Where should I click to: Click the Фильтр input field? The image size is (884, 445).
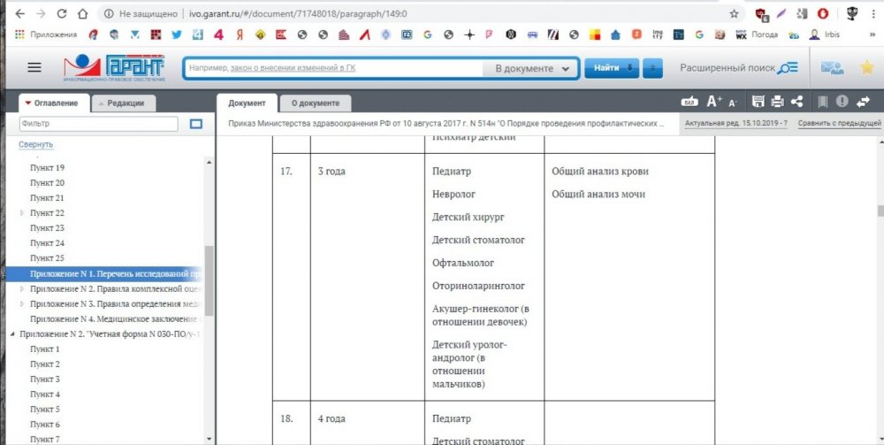tap(97, 125)
